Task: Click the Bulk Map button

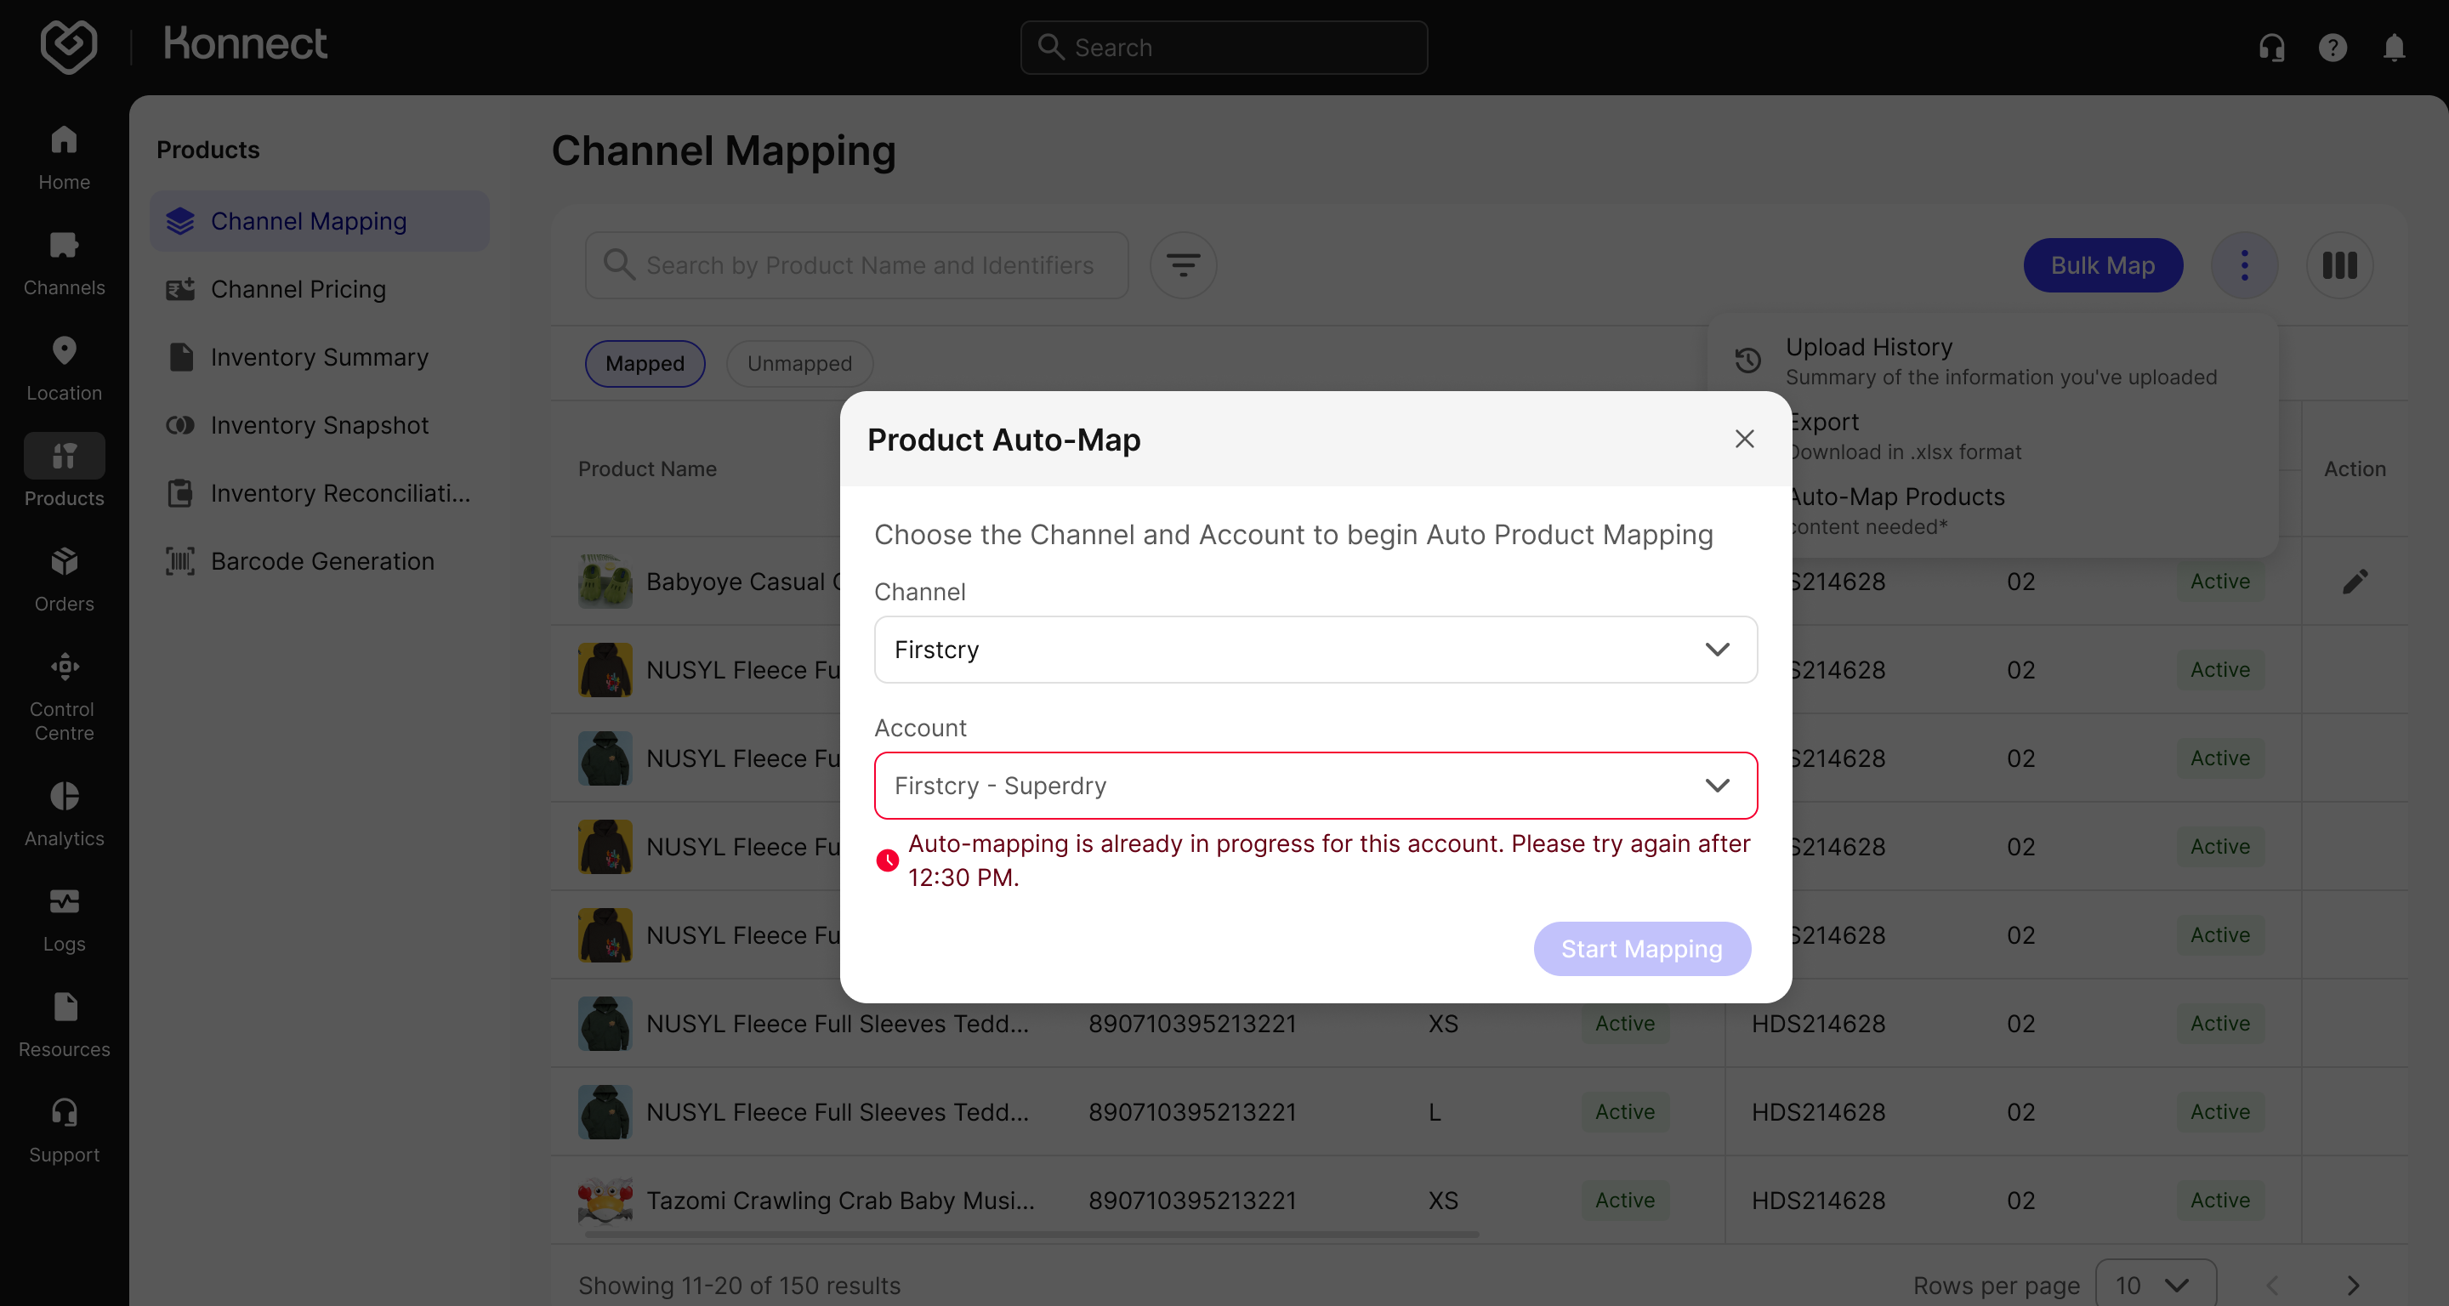Action: [2102, 265]
